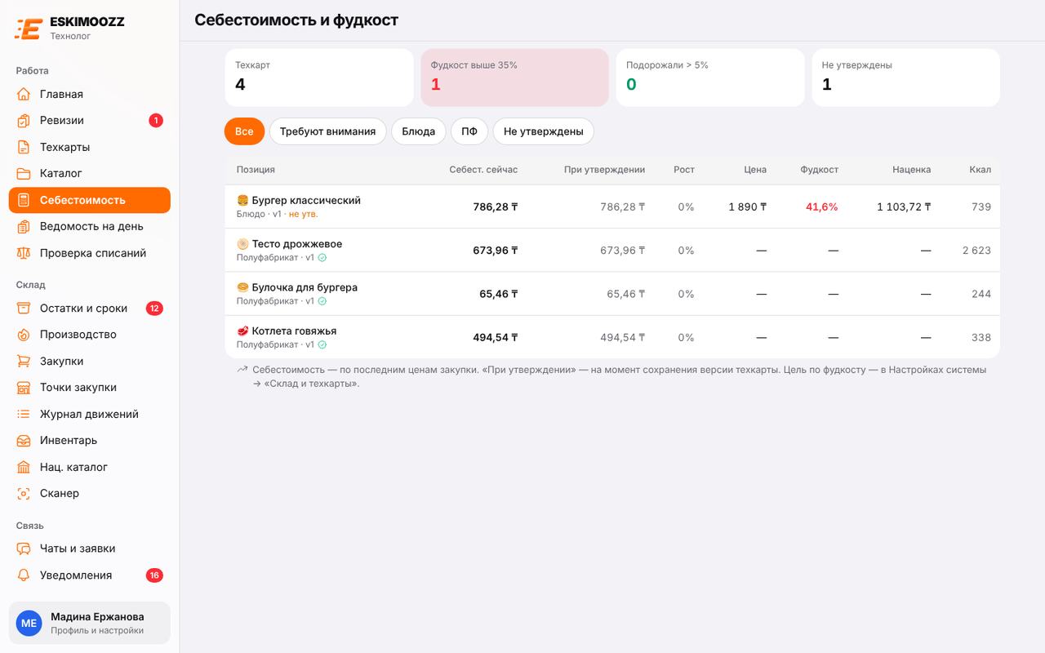Open the Булочка для бургера row
Screen dimensions: 1045x653
click(612, 294)
